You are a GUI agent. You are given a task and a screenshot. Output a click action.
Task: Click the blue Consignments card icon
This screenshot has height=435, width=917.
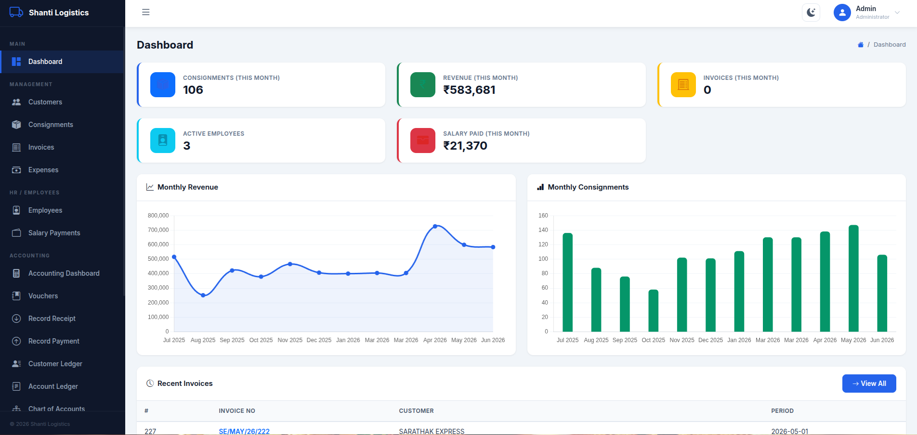(163, 85)
